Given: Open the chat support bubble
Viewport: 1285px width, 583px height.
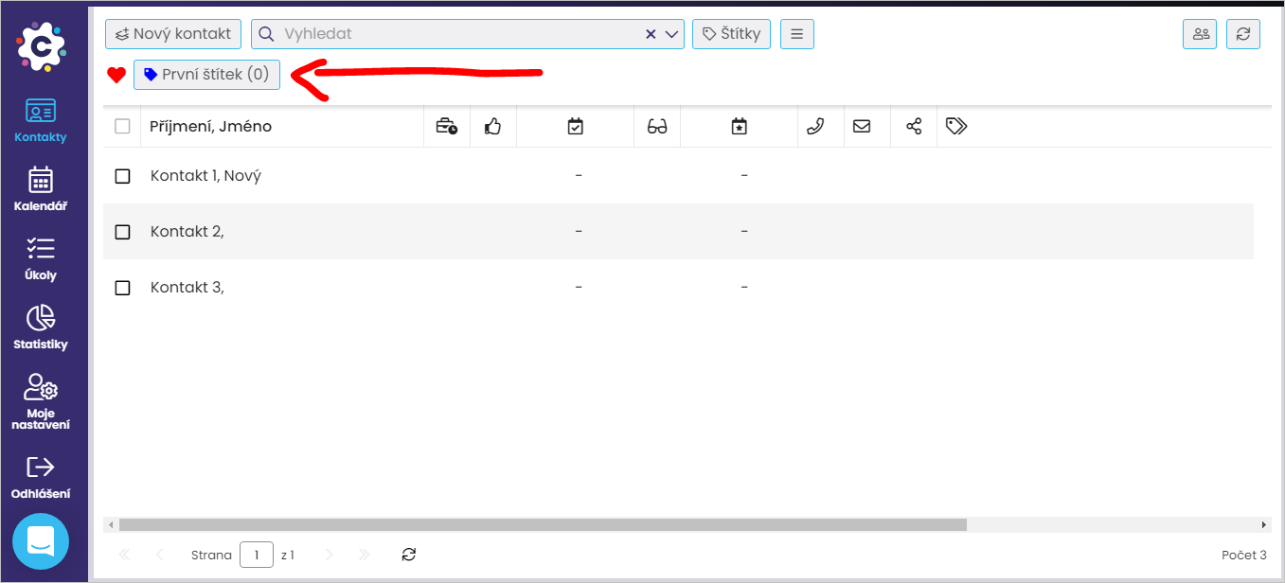Looking at the screenshot, I should pos(41,541).
